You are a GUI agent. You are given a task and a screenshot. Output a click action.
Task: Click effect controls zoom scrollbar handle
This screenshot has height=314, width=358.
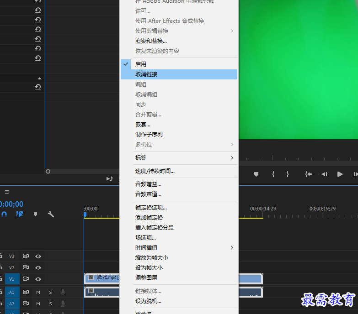pos(48,171)
